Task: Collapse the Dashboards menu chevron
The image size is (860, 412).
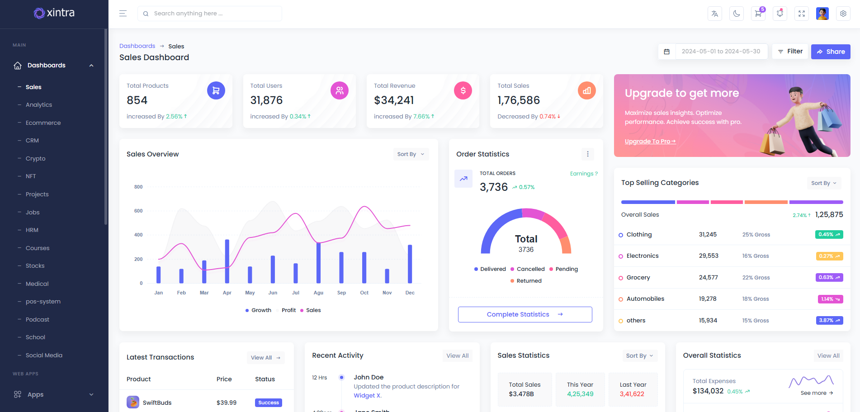Action: (x=91, y=66)
